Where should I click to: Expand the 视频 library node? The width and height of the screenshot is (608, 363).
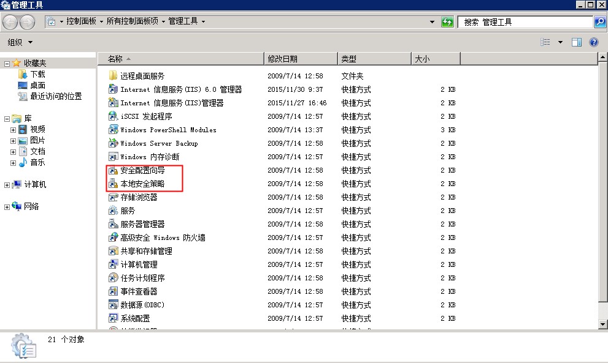point(13,130)
